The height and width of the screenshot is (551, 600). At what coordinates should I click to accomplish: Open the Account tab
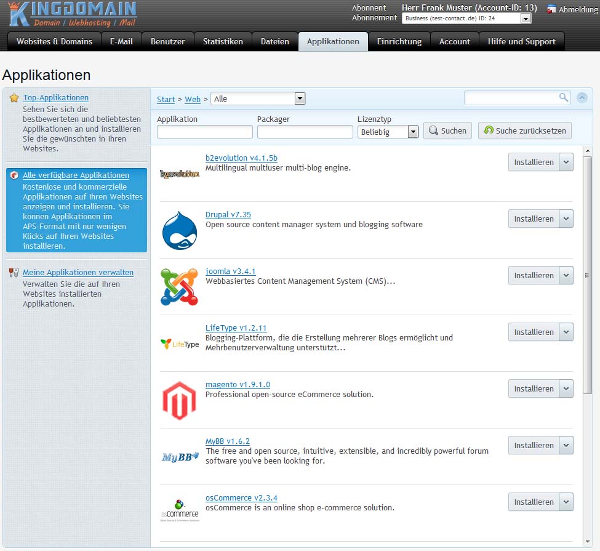point(455,41)
